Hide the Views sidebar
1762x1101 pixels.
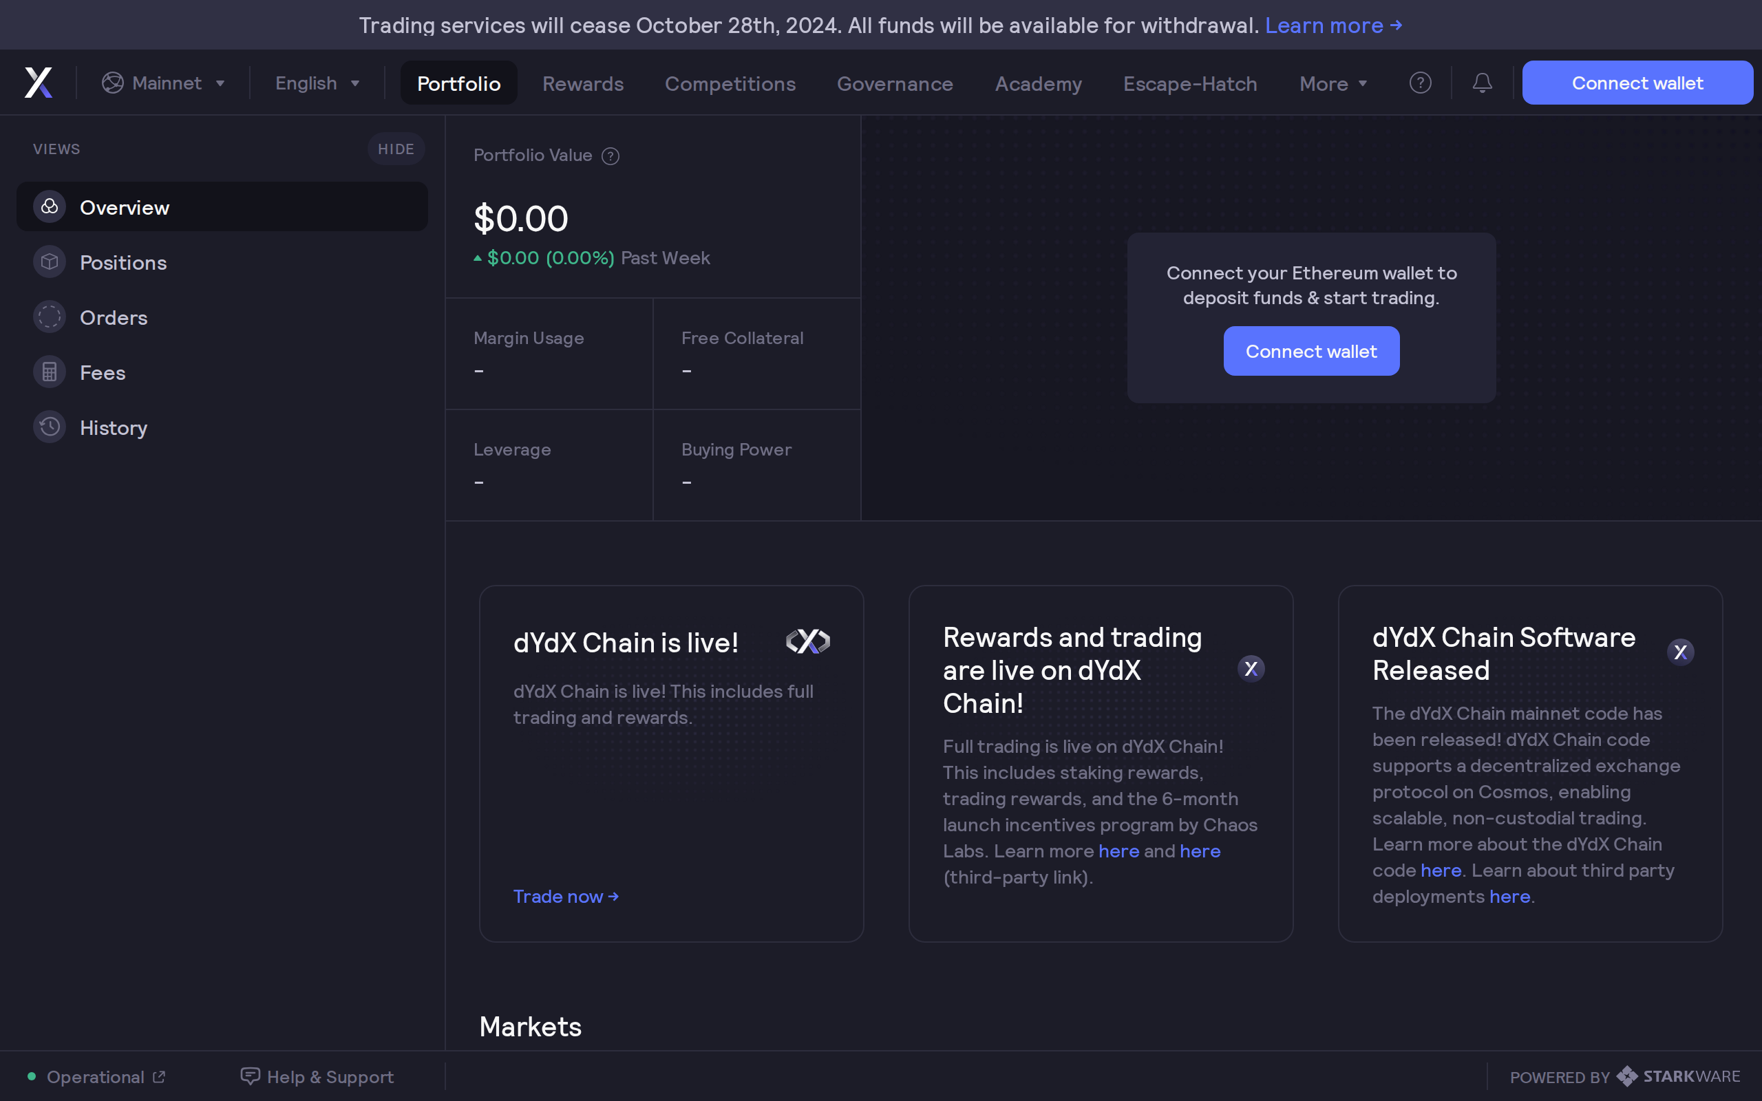(x=396, y=149)
